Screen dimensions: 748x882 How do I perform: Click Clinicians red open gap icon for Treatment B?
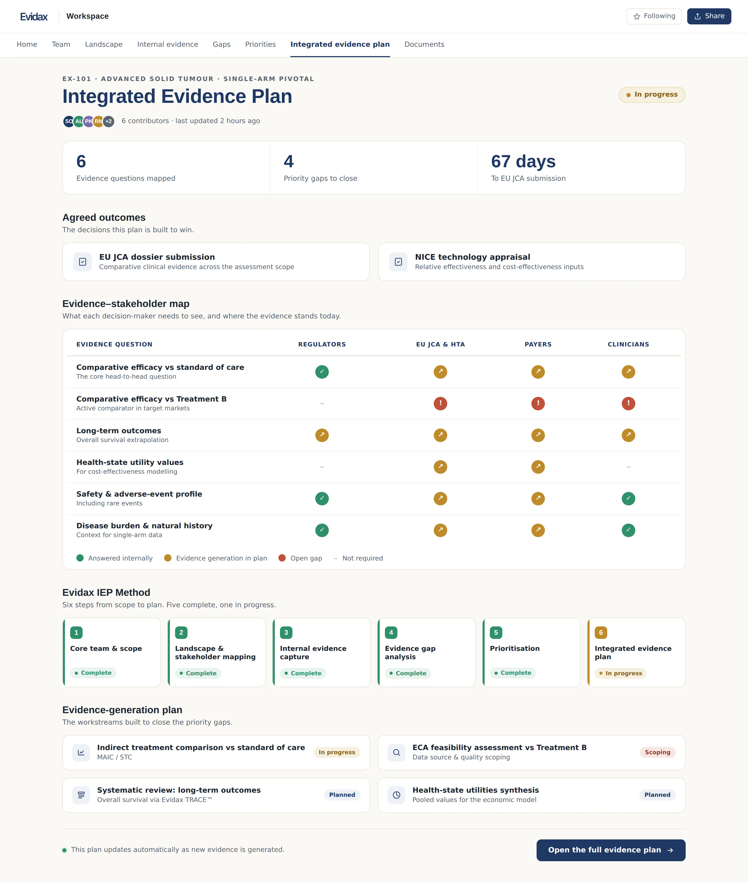(629, 404)
